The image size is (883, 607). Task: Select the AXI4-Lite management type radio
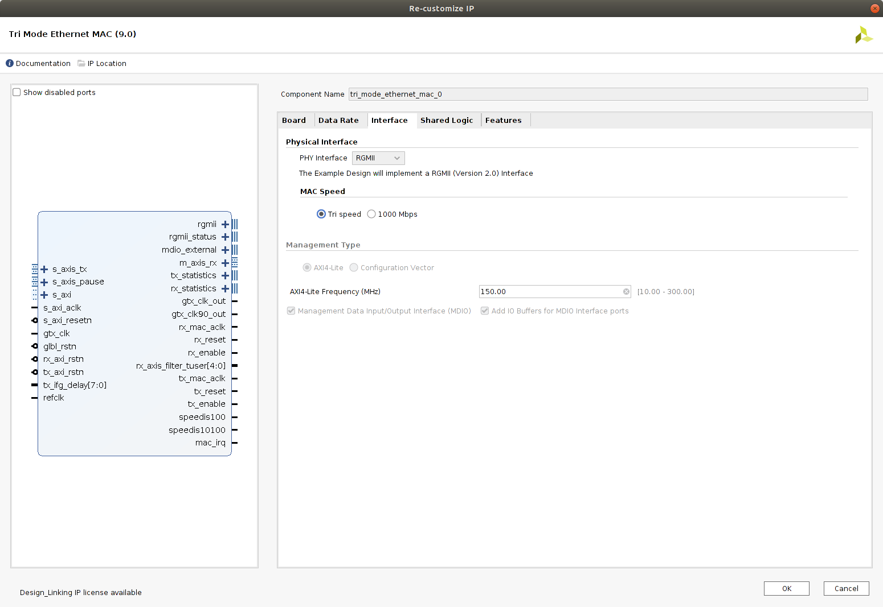tap(307, 268)
